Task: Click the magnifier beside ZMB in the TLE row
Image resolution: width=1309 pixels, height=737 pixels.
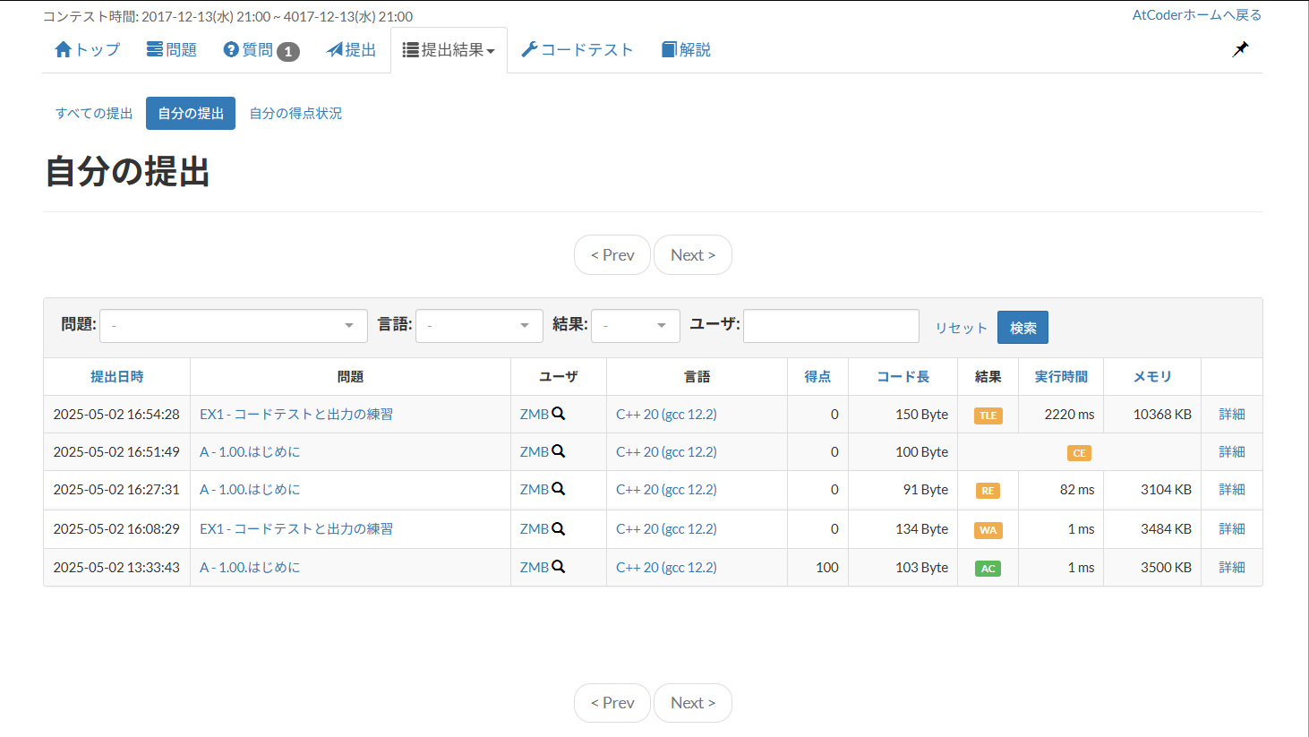Action: coord(559,414)
